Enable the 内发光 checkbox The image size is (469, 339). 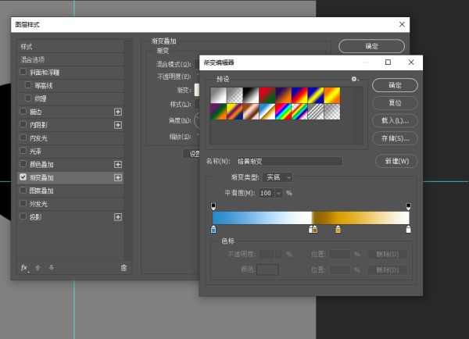pyautogui.click(x=23, y=137)
